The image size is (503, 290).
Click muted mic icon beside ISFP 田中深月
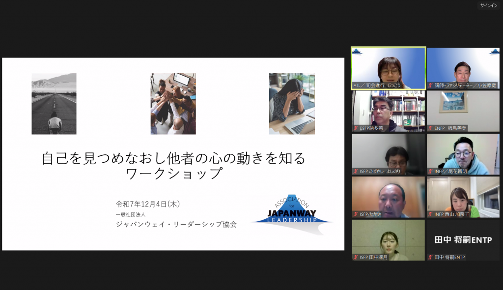(x=355, y=257)
